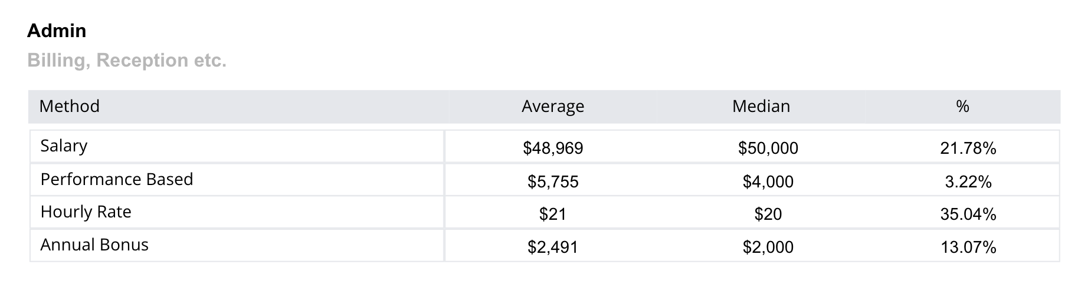Click the $4,000 performance median cell
Image resolution: width=1078 pixels, height=297 pixels.
click(x=768, y=181)
